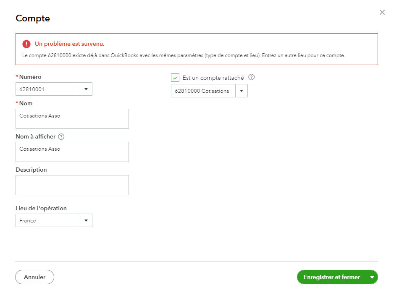Image resolution: width=394 pixels, height=298 pixels.
Task: Click into the Nom text box
Action: [72, 119]
